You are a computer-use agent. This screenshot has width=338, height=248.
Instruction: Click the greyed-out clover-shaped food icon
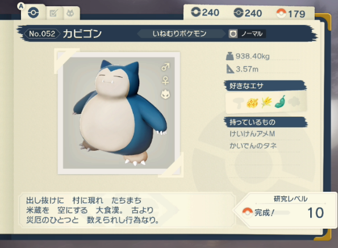pyautogui.click(x=294, y=102)
